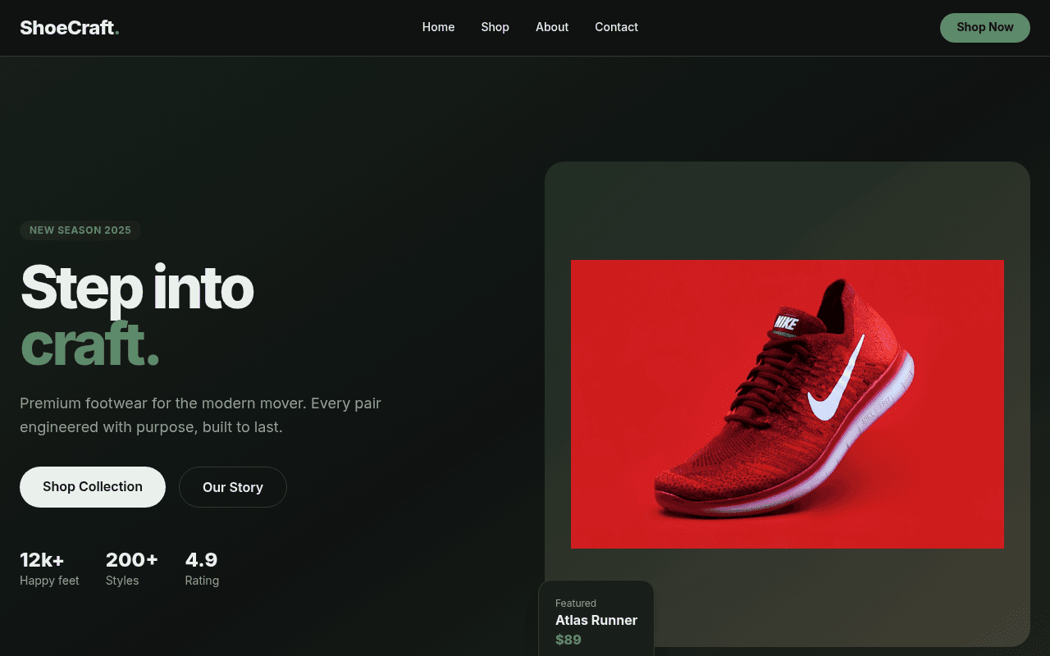Click the 200+ Styles stat
This screenshot has height=656, width=1050.
tap(132, 569)
